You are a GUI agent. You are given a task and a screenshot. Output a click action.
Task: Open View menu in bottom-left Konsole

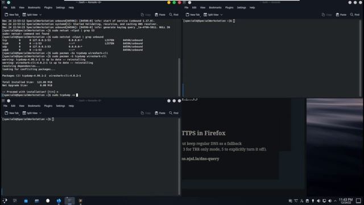pos(22,106)
